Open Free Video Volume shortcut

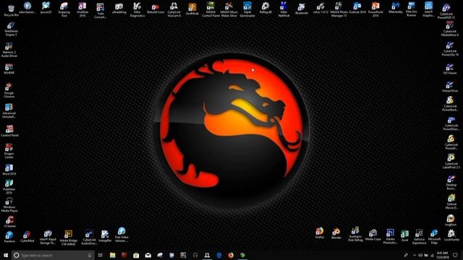pyautogui.click(x=122, y=235)
